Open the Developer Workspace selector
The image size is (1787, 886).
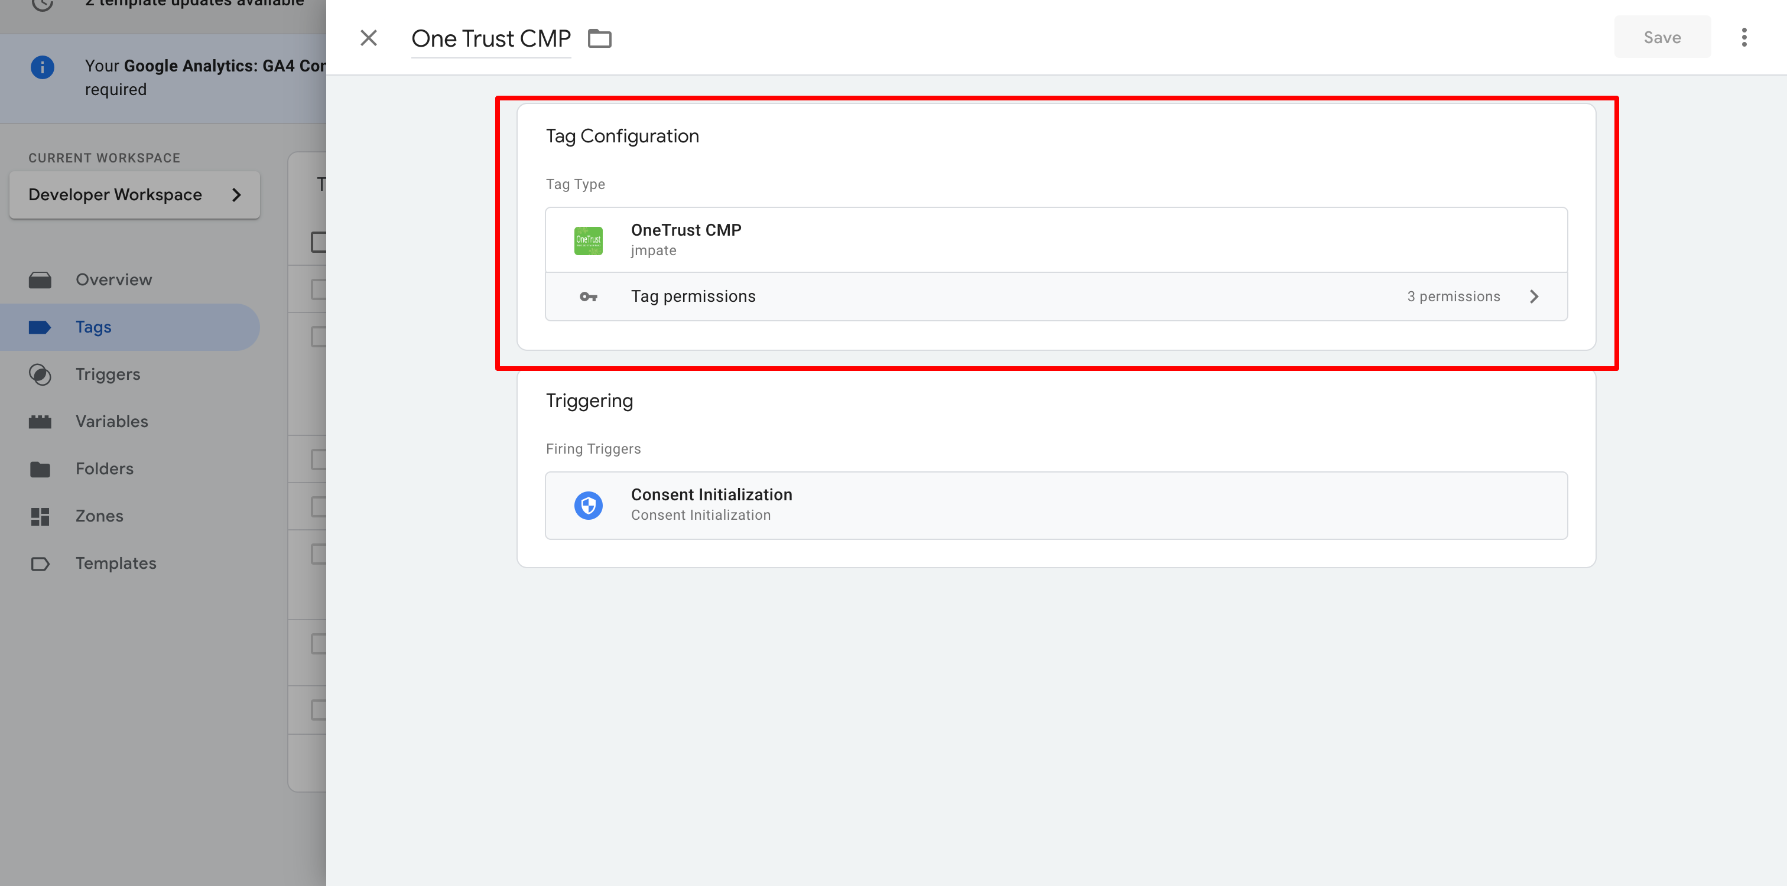coord(135,195)
